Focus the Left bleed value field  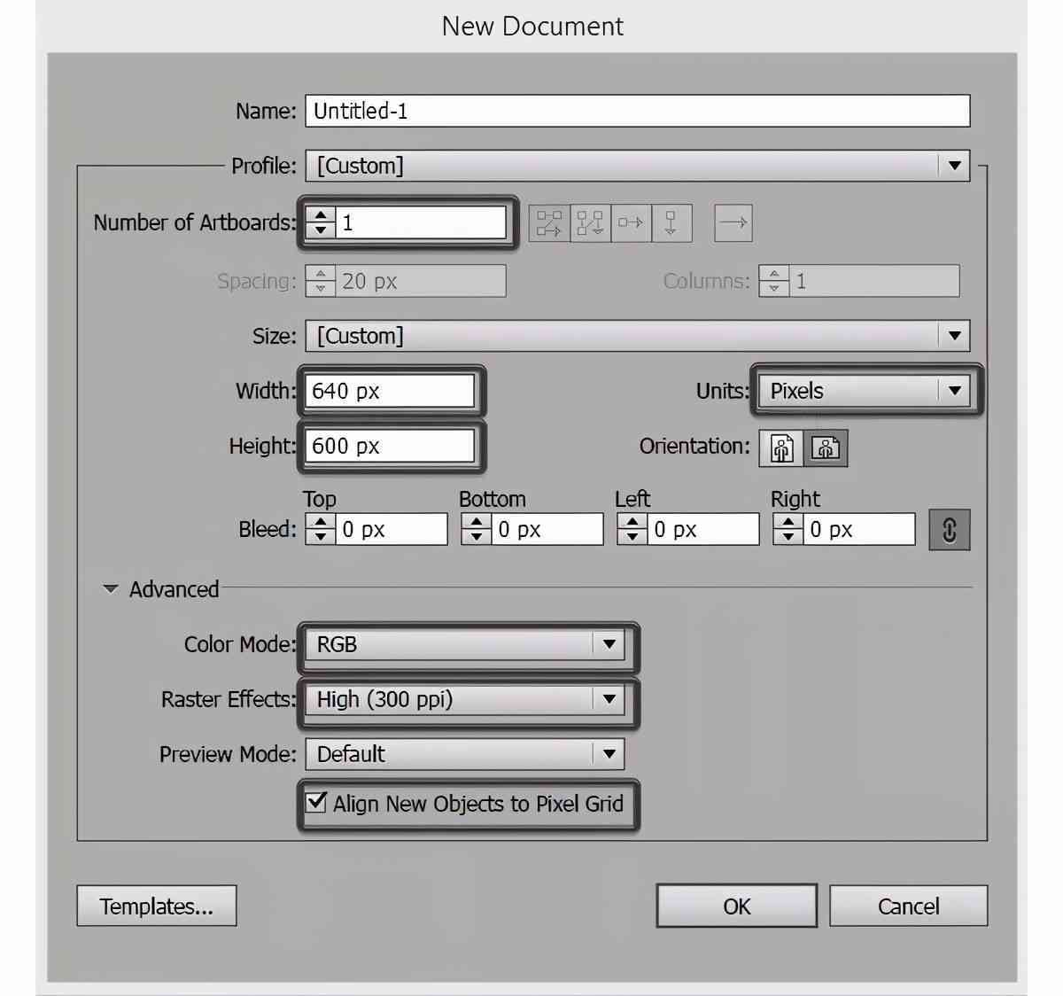tap(702, 529)
